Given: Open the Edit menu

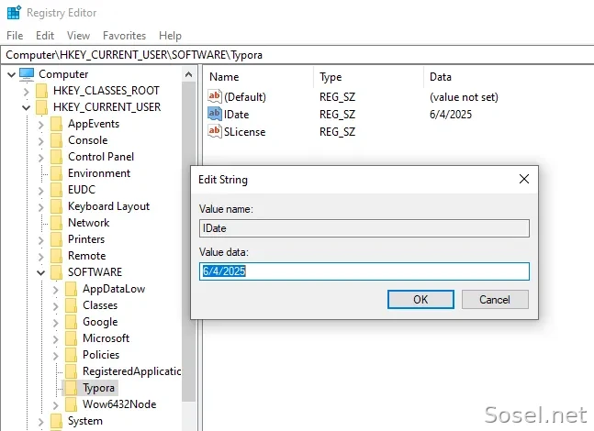Looking at the screenshot, I should coord(45,36).
